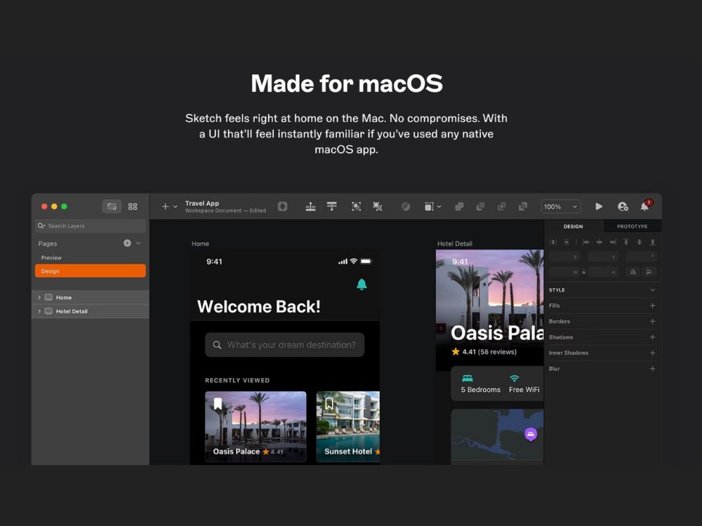Image resolution: width=702 pixels, height=526 pixels.
Task: Open the 100% zoom dropdown
Action: 560,207
